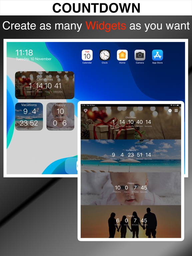Click the 11:18 lock screen time
Image resolution: width=192 pixels, height=256 pixels.
[x=24, y=53]
